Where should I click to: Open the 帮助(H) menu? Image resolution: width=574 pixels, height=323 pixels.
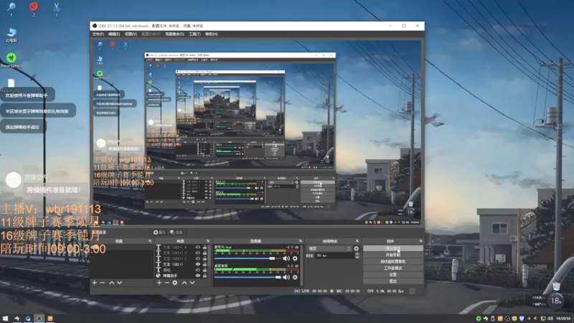point(211,34)
